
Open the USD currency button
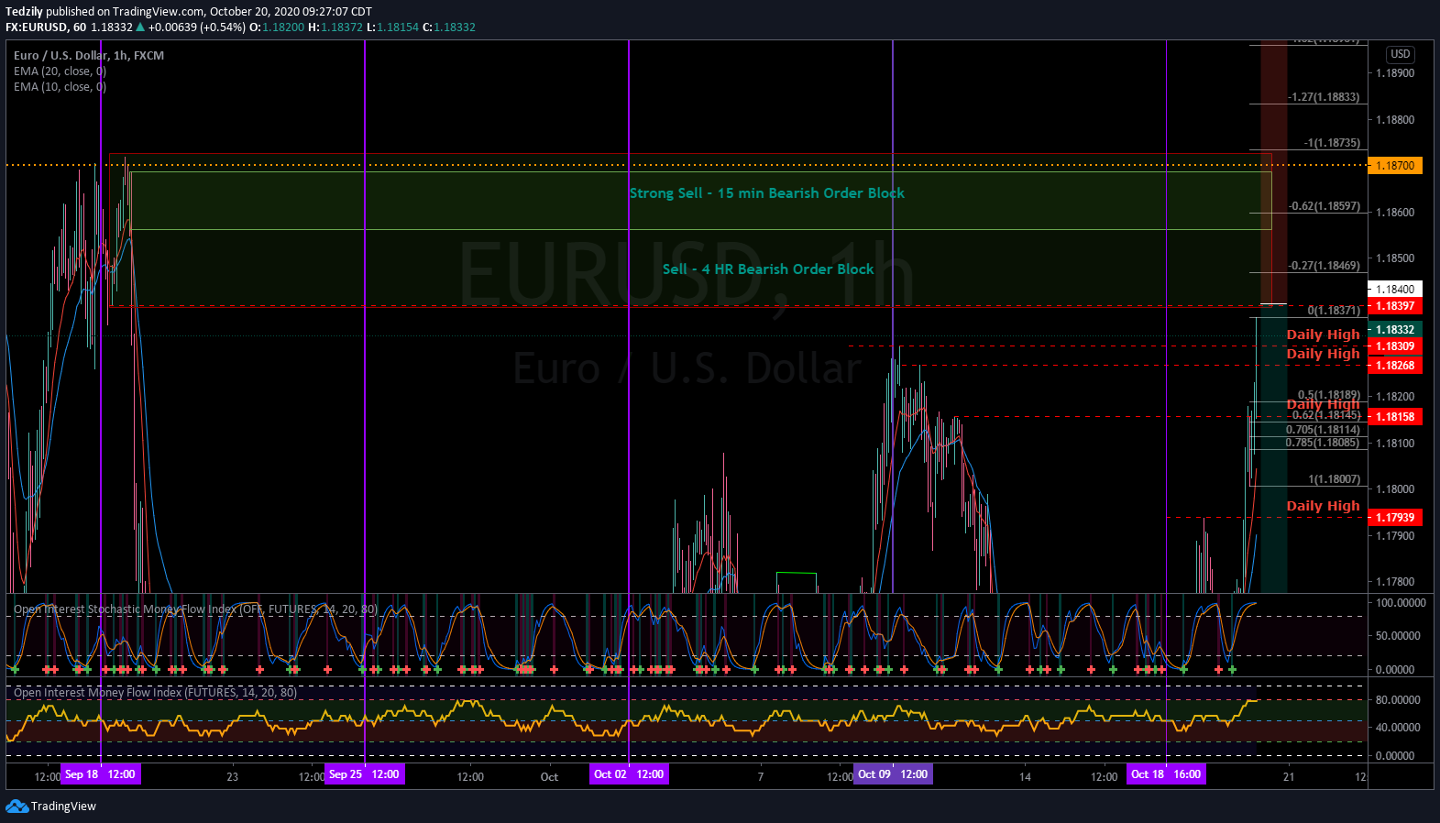click(x=1400, y=54)
